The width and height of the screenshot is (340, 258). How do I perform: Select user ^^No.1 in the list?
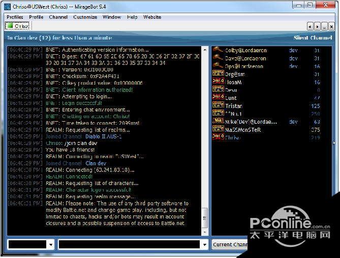233,114
